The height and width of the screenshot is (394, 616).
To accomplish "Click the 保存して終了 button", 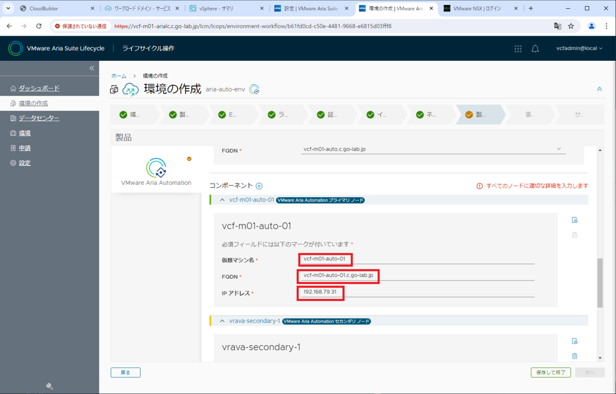I will (x=551, y=372).
